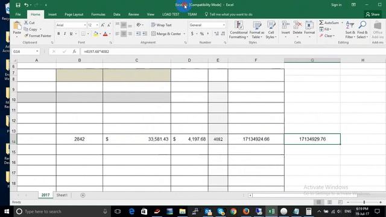Apply red font color A
This screenshot has width=386, height=217.
(x=106, y=34)
